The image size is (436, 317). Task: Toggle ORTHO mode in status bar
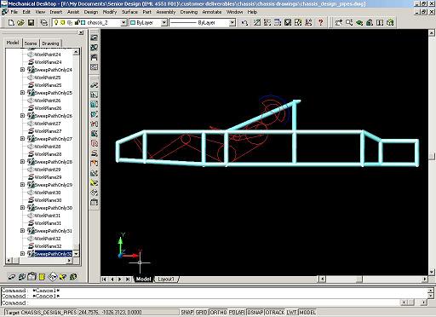(218, 313)
